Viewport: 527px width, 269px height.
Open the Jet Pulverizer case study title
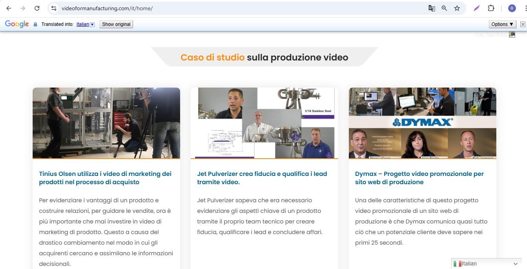click(262, 178)
